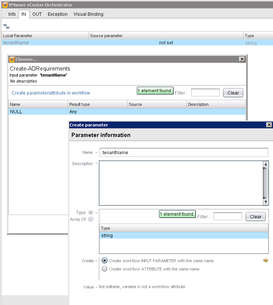This screenshot has width=273, height=305.
Task: Click the Type column header in IN table
Action: click(258, 36)
